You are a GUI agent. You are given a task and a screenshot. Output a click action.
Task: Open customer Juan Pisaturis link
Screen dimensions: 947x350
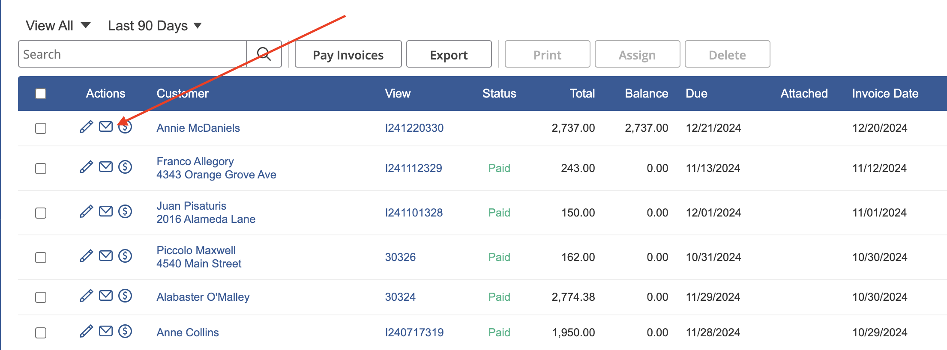191,206
